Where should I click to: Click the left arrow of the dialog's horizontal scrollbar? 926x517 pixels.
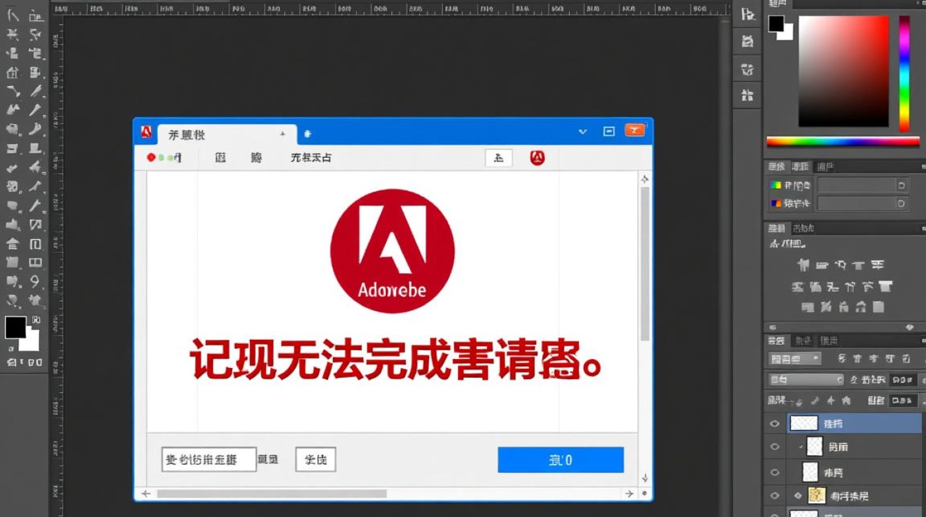click(146, 494)
